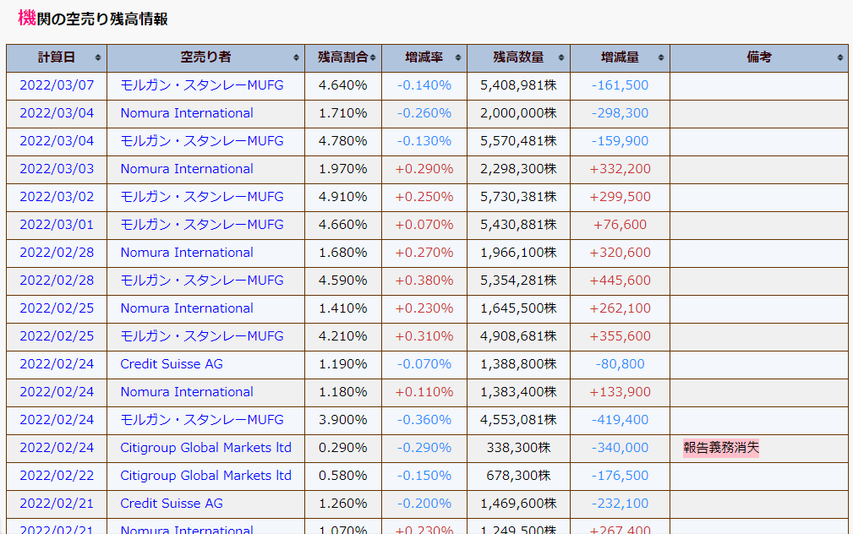
Task: Click Citigroup Global Markets ltd in 2022/02/22 row
Action: click(x=205, y=476)
